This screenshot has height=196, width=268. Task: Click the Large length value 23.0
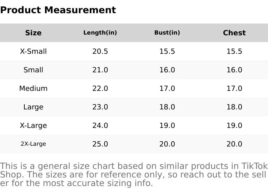[100, 107]
